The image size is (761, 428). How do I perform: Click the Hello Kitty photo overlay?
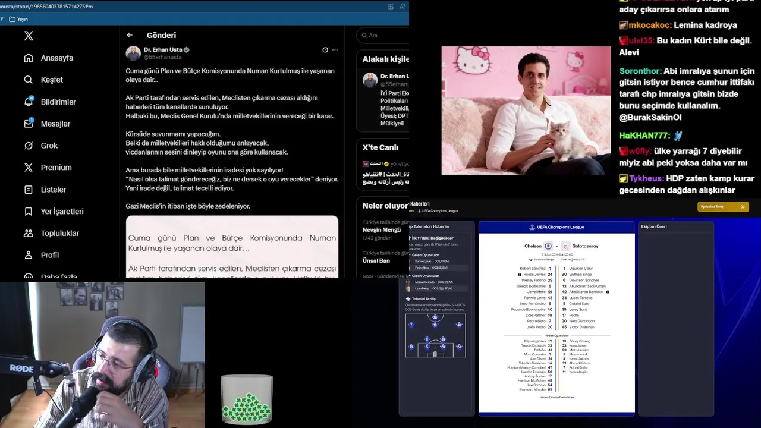tap(526, 111)
